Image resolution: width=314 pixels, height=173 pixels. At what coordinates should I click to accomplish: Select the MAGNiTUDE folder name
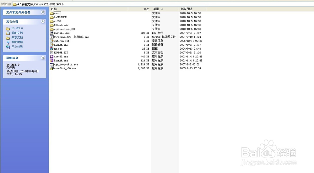60,17
